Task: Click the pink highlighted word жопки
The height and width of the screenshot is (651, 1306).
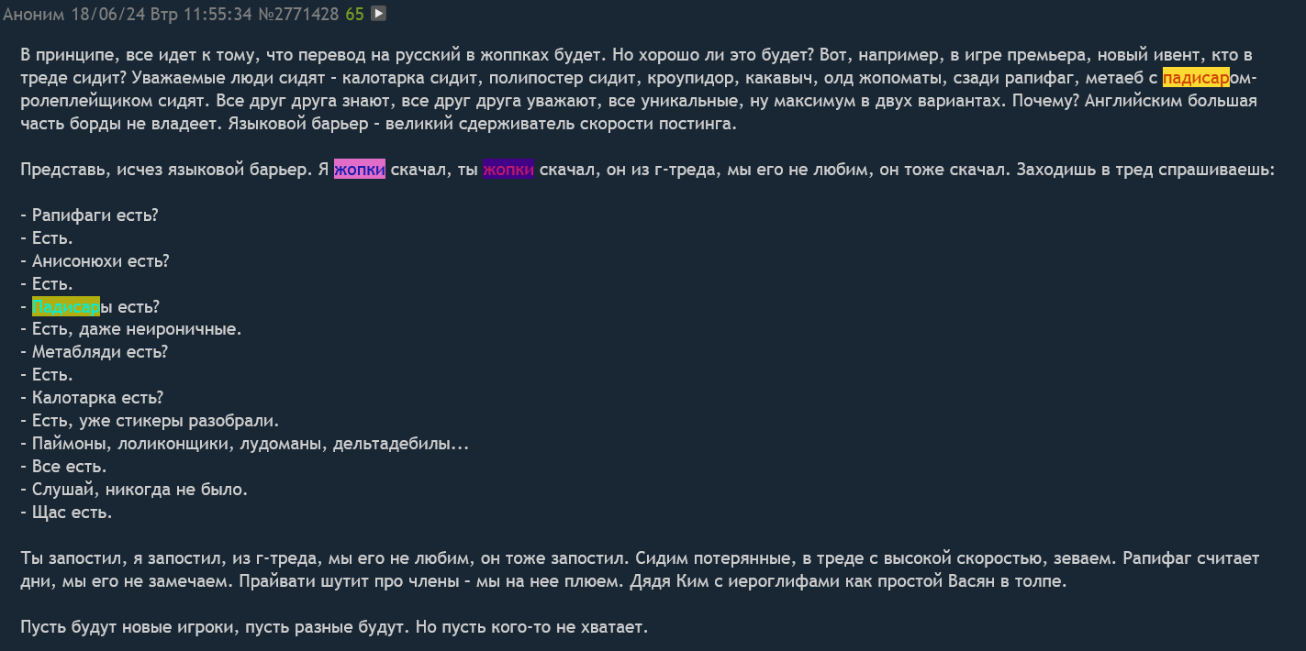Action: (x=360, y=170)
